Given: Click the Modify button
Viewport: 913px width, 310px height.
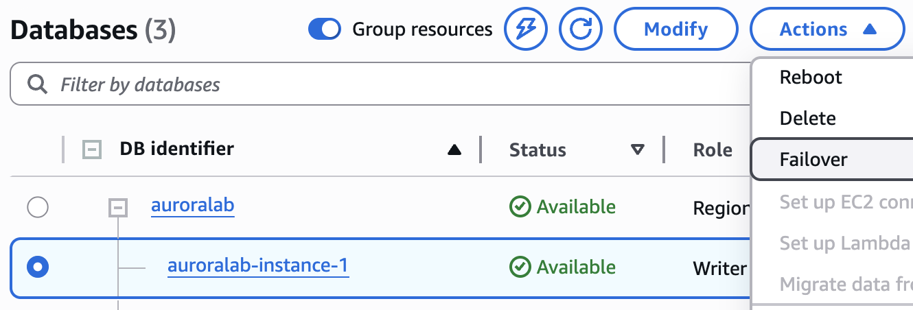Looking at the screenshot, I should (x=676, y=29).
